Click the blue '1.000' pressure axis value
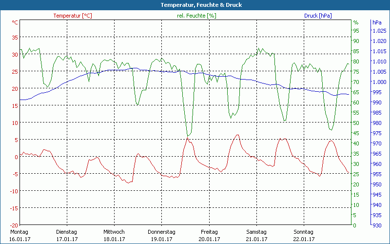390x244 pixels. tap(379, 82)
